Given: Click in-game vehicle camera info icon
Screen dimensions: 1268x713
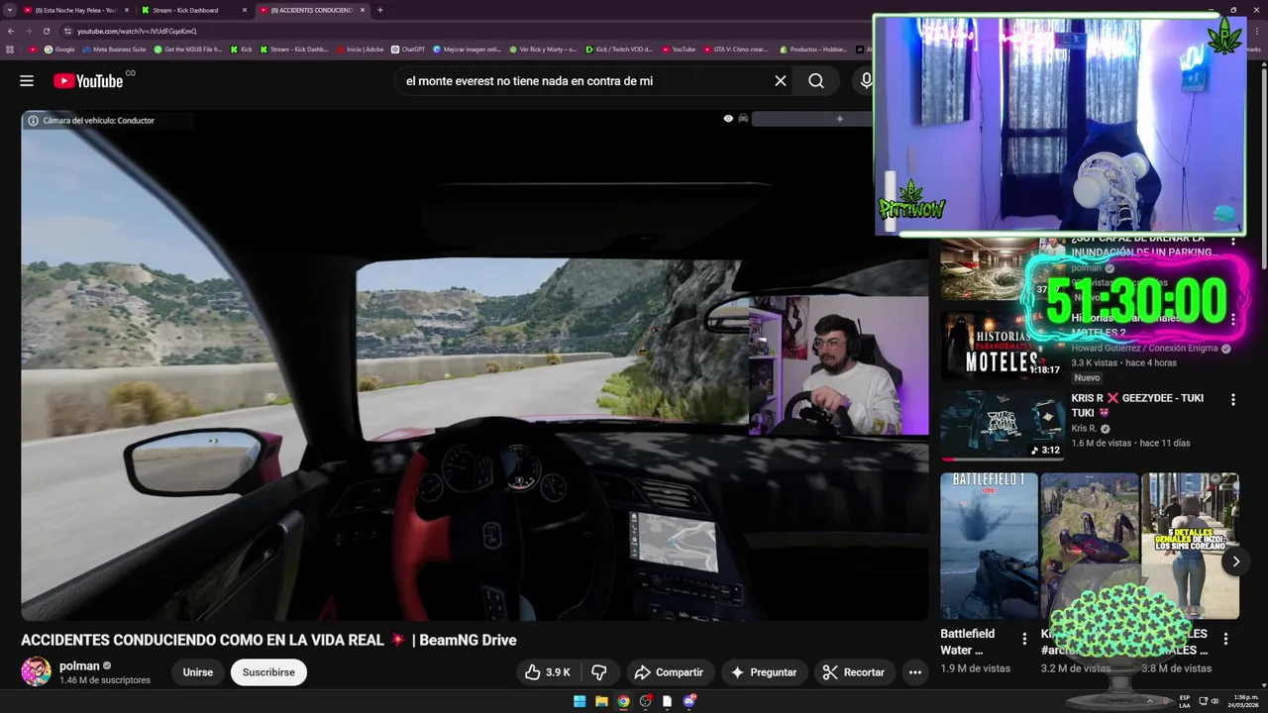Looking at the screenshot, I should point(33,121).
